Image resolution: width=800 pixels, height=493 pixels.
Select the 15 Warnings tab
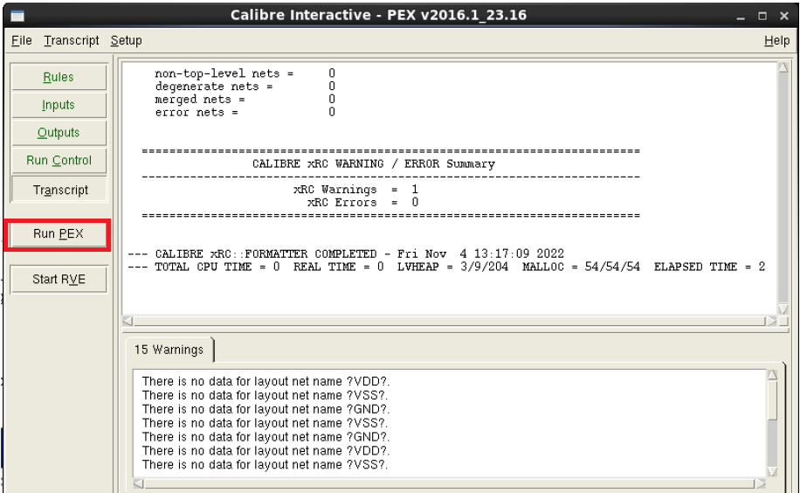click(169, 350)
